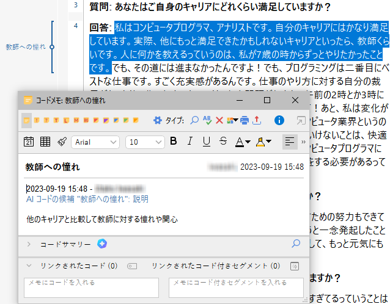Open the memo type image dropdown

coord(232,120)
